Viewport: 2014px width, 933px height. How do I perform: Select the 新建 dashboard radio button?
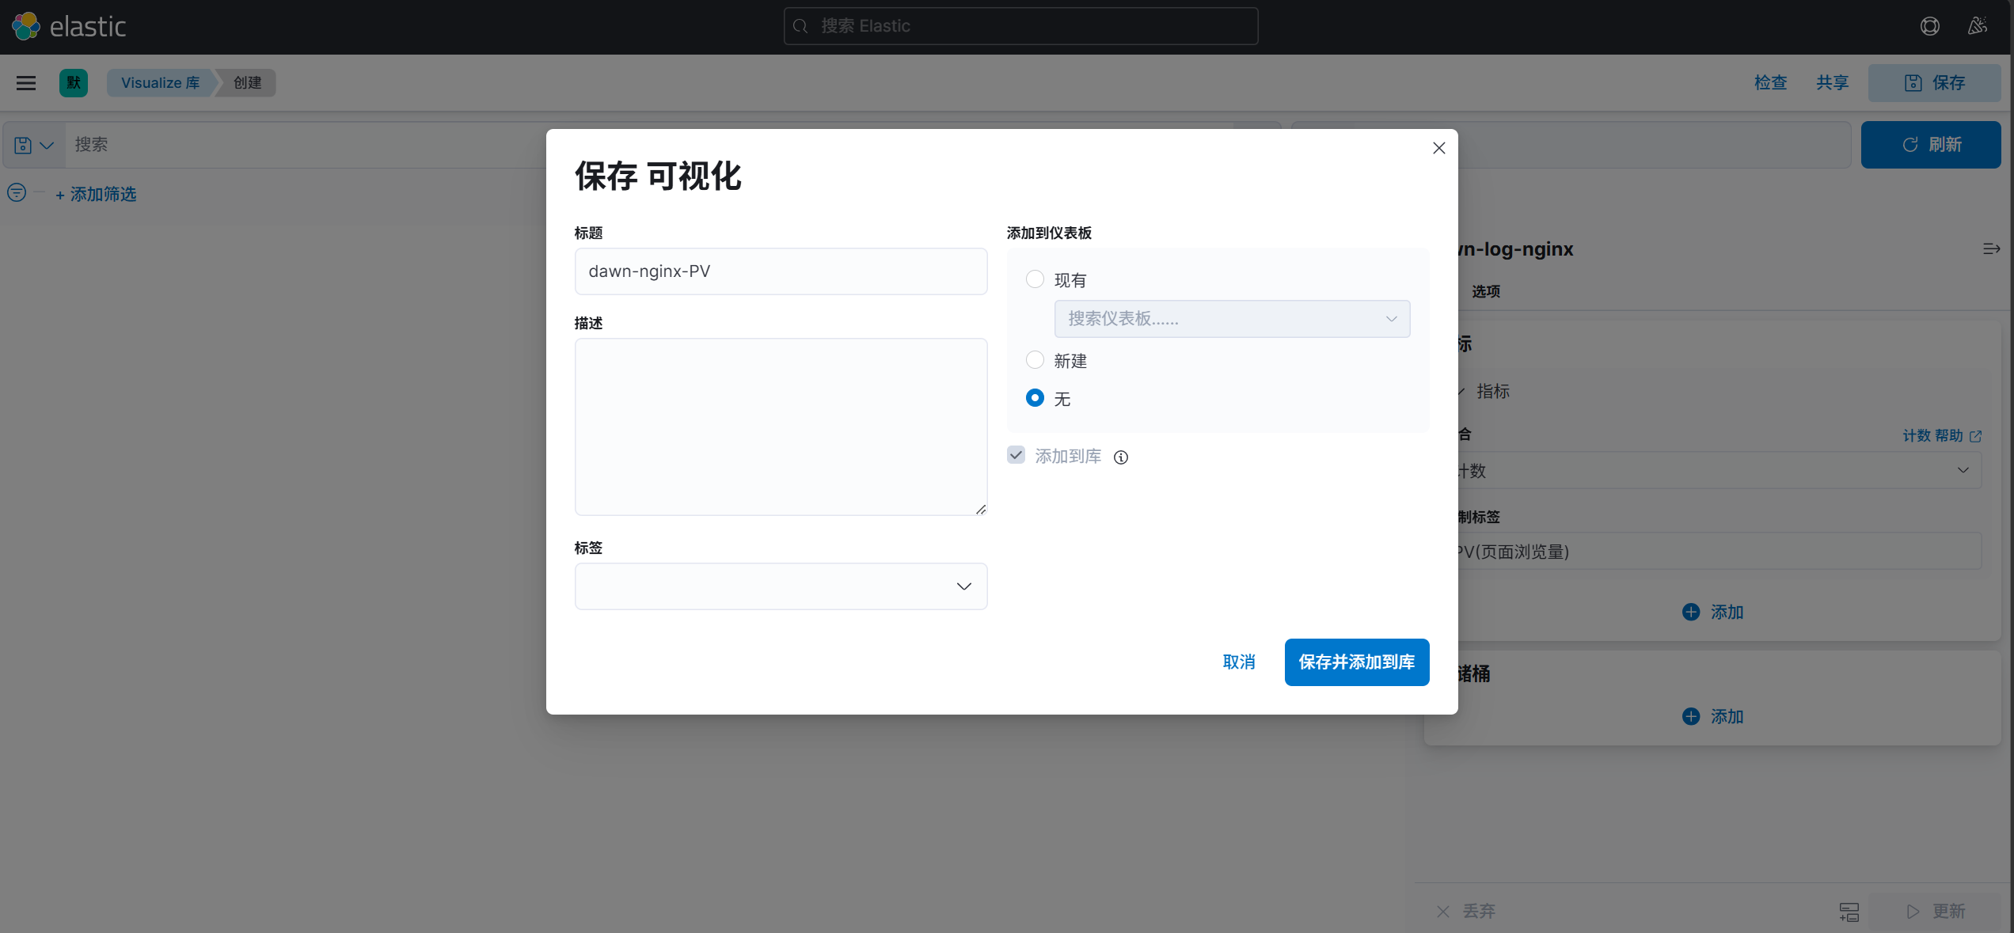click(1035, 360)
